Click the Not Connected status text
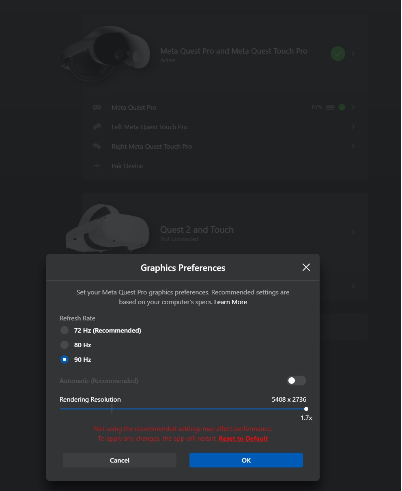402x491 pixels. click(179, 239)
